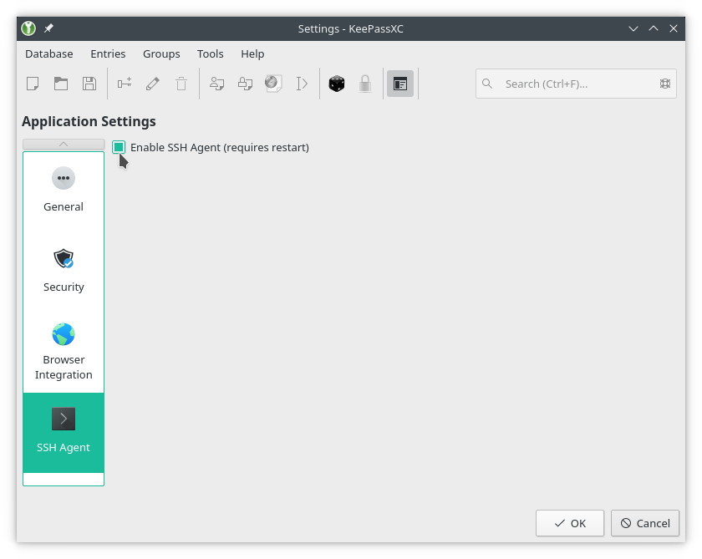Open the password generator dice icon

point(336,84)
